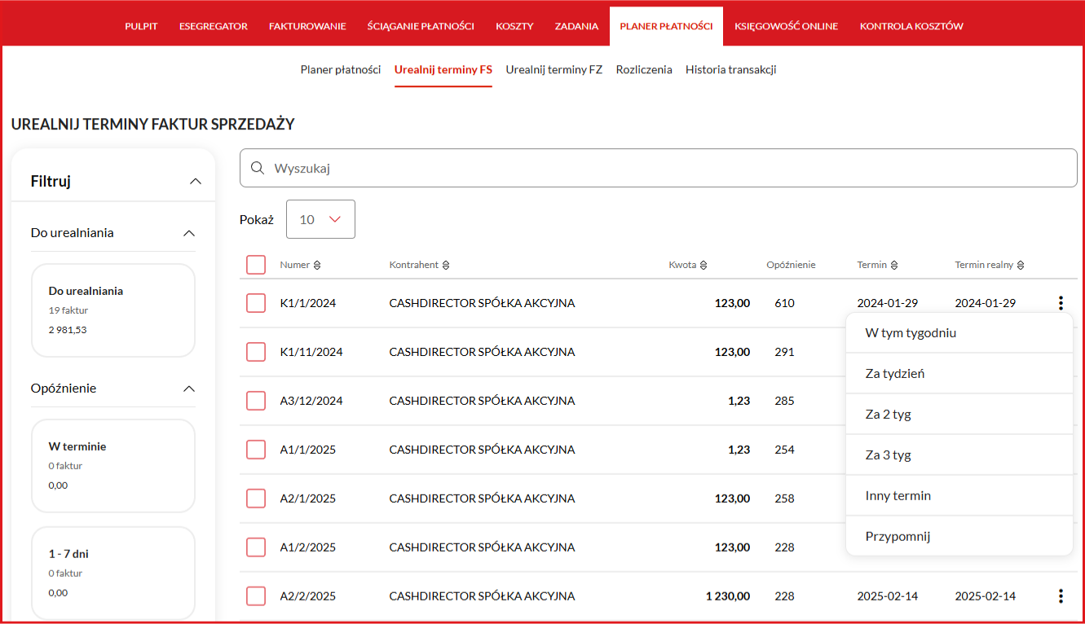Collapse the Do urealniania filter section
Image resolution: width=1085 pixels, height=624 pixels.
[x=189, y=233]
